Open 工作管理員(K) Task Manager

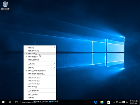40,91
